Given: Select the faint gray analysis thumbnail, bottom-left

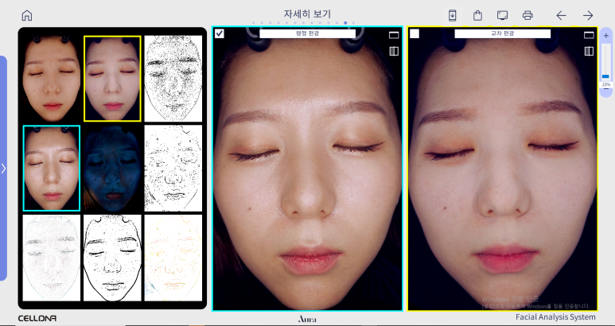Looking at the screenshot, I should pyautogui.click(x=52, y=258).
